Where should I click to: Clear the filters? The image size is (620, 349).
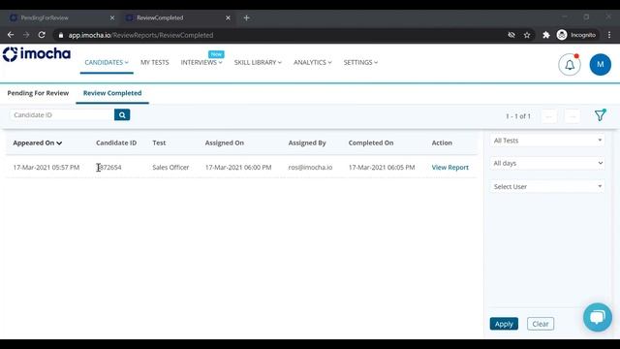point(541,324)
